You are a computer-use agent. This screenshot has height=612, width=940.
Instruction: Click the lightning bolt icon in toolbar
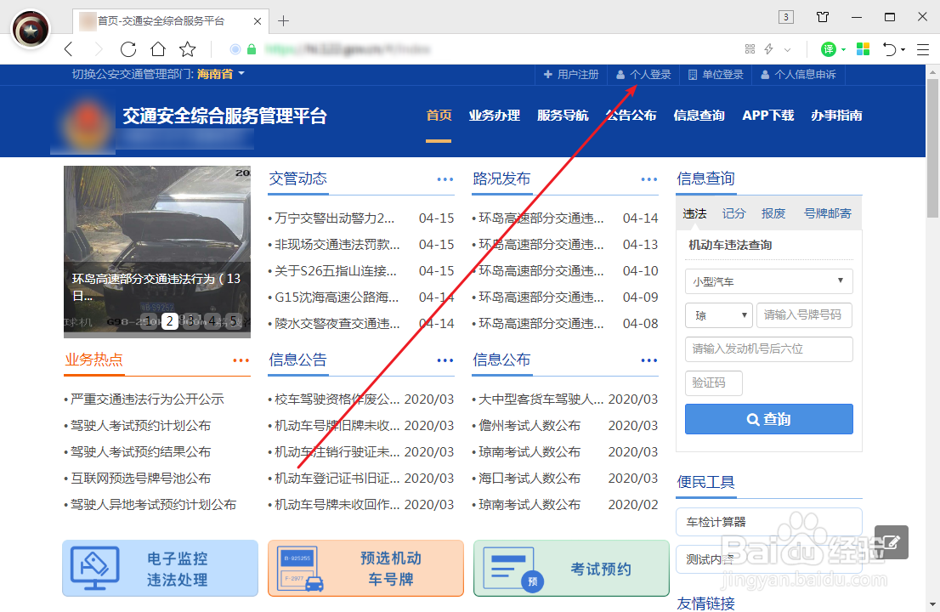(x=770, y=48)
